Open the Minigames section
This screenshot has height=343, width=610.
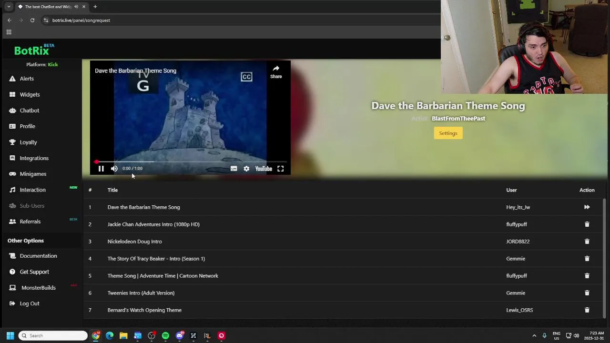coord(33,174)
